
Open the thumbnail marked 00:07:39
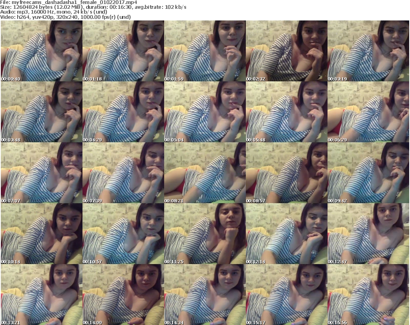[123, 173]
